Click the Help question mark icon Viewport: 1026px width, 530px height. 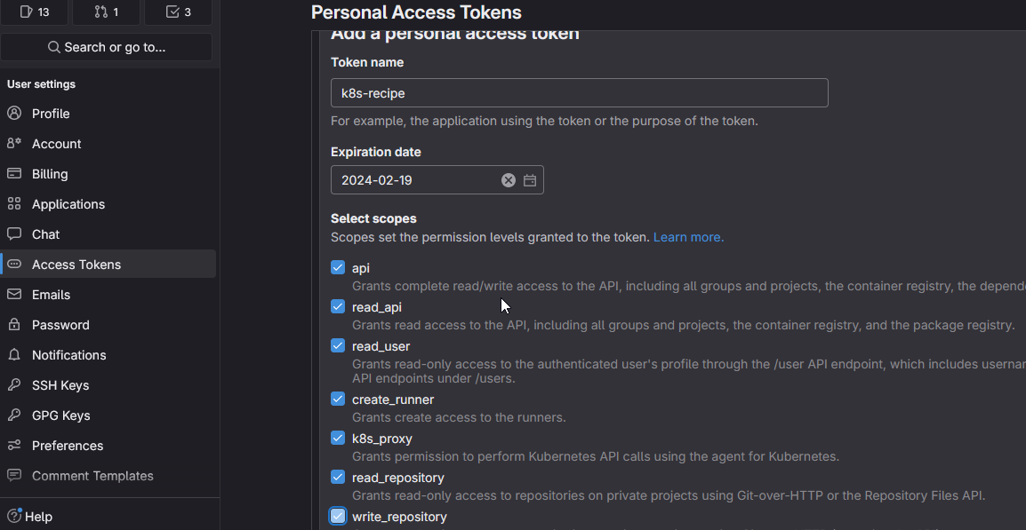pos(14,516)
